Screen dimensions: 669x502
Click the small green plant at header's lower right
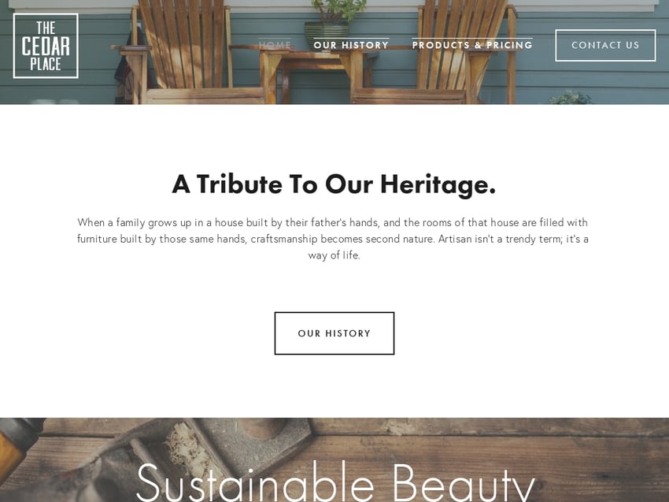pos(570,98)
